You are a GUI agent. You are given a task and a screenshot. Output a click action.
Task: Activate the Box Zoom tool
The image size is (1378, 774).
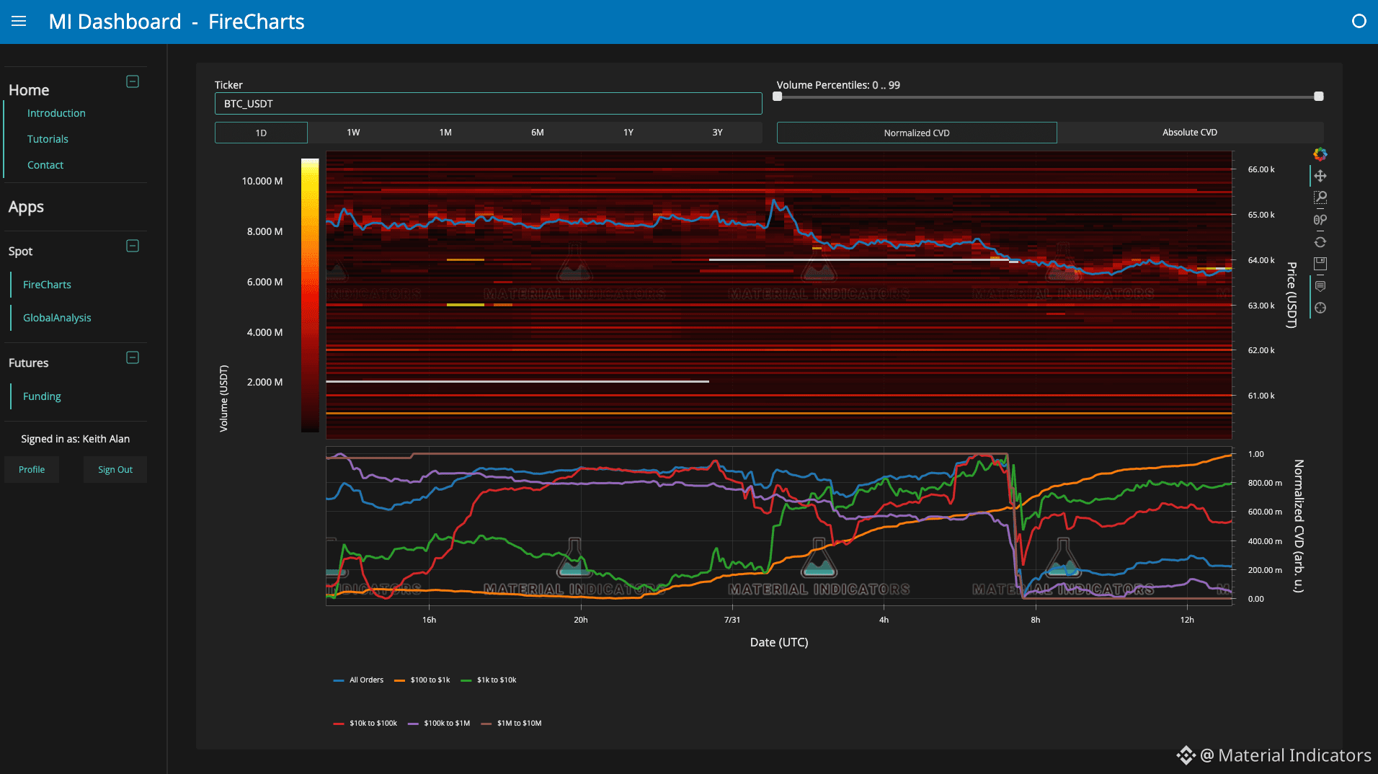[x=1320, y=197]
